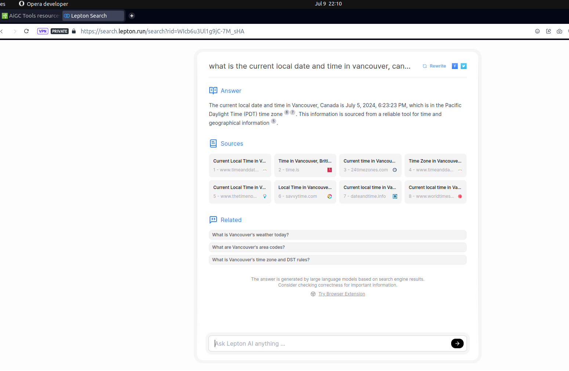The image size is (569, 371).
Task: Click the source 8 red globe favicon
Action: [x=460, y=196]
